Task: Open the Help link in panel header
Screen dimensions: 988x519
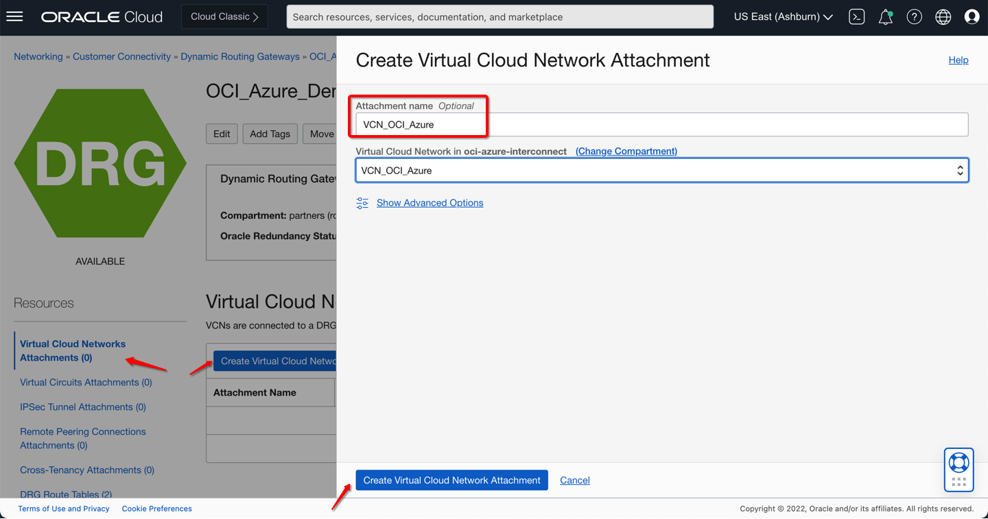Action: pyautogui.click(x=958, y=60)
